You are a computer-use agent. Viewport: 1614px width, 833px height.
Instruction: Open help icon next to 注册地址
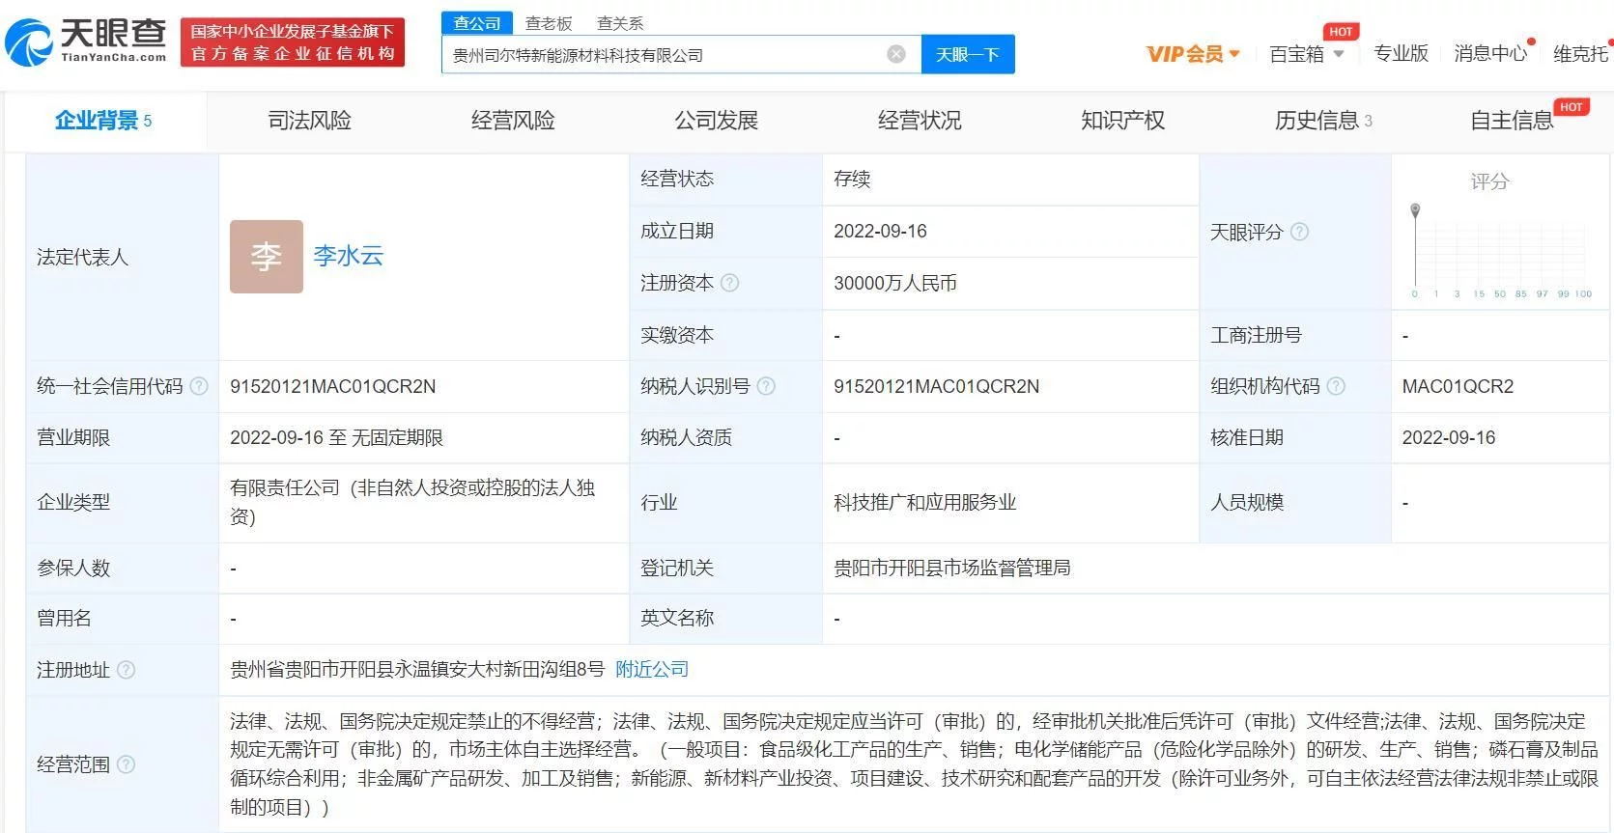pyautogui.click(x=126, y=670)
